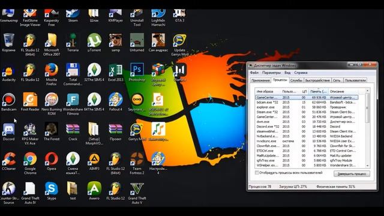384x216 pixels.
Task: Open the Вид menu
Action: tap(287, 73)
